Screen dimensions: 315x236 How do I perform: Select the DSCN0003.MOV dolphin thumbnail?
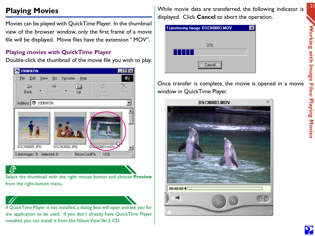coord(106,128)
